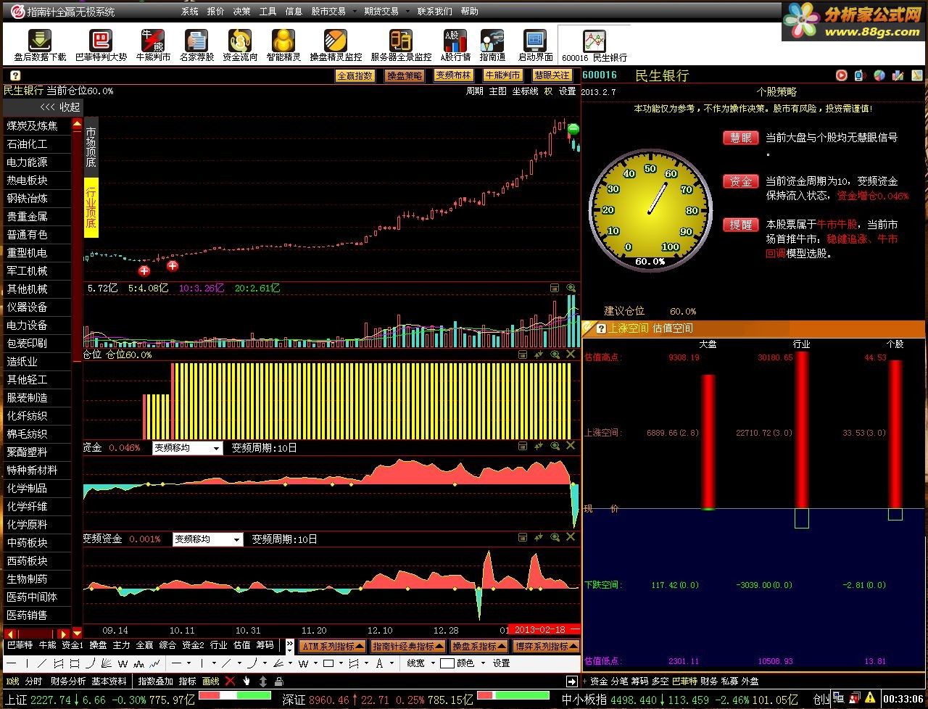Click the 慧眼 red button
Viewport: 928px width, 709px height.
[740, 138]
